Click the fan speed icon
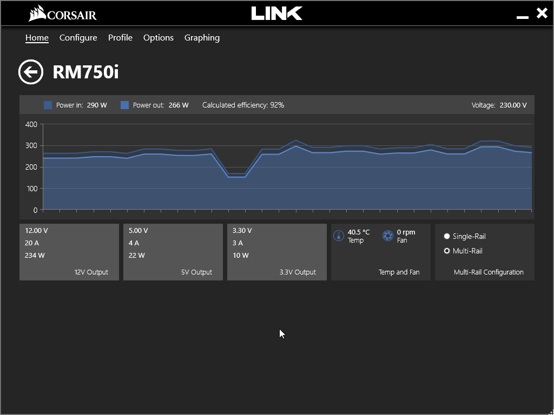The width and height of the screenshot is (554, 415). coord(388,236)
